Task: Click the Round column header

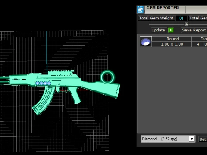Action: point(172,39)
